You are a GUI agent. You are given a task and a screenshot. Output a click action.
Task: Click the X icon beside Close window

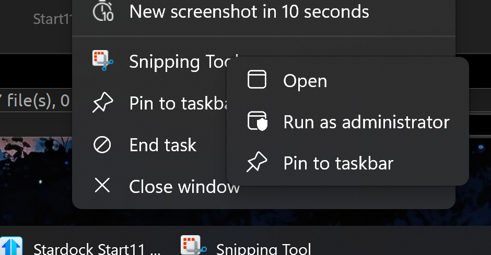pos(102,185)
